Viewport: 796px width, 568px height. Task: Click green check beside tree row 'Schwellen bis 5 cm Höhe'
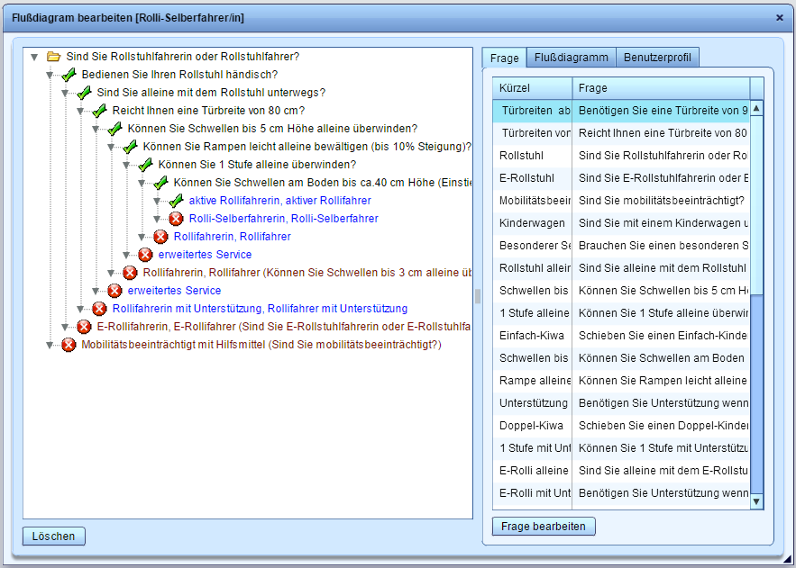tap(114, 129)
